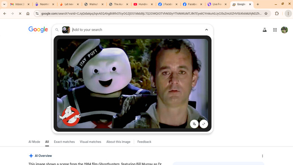Switch to the Let new browser tab
This screenshot has width=293, height=165.
(67, 4)
